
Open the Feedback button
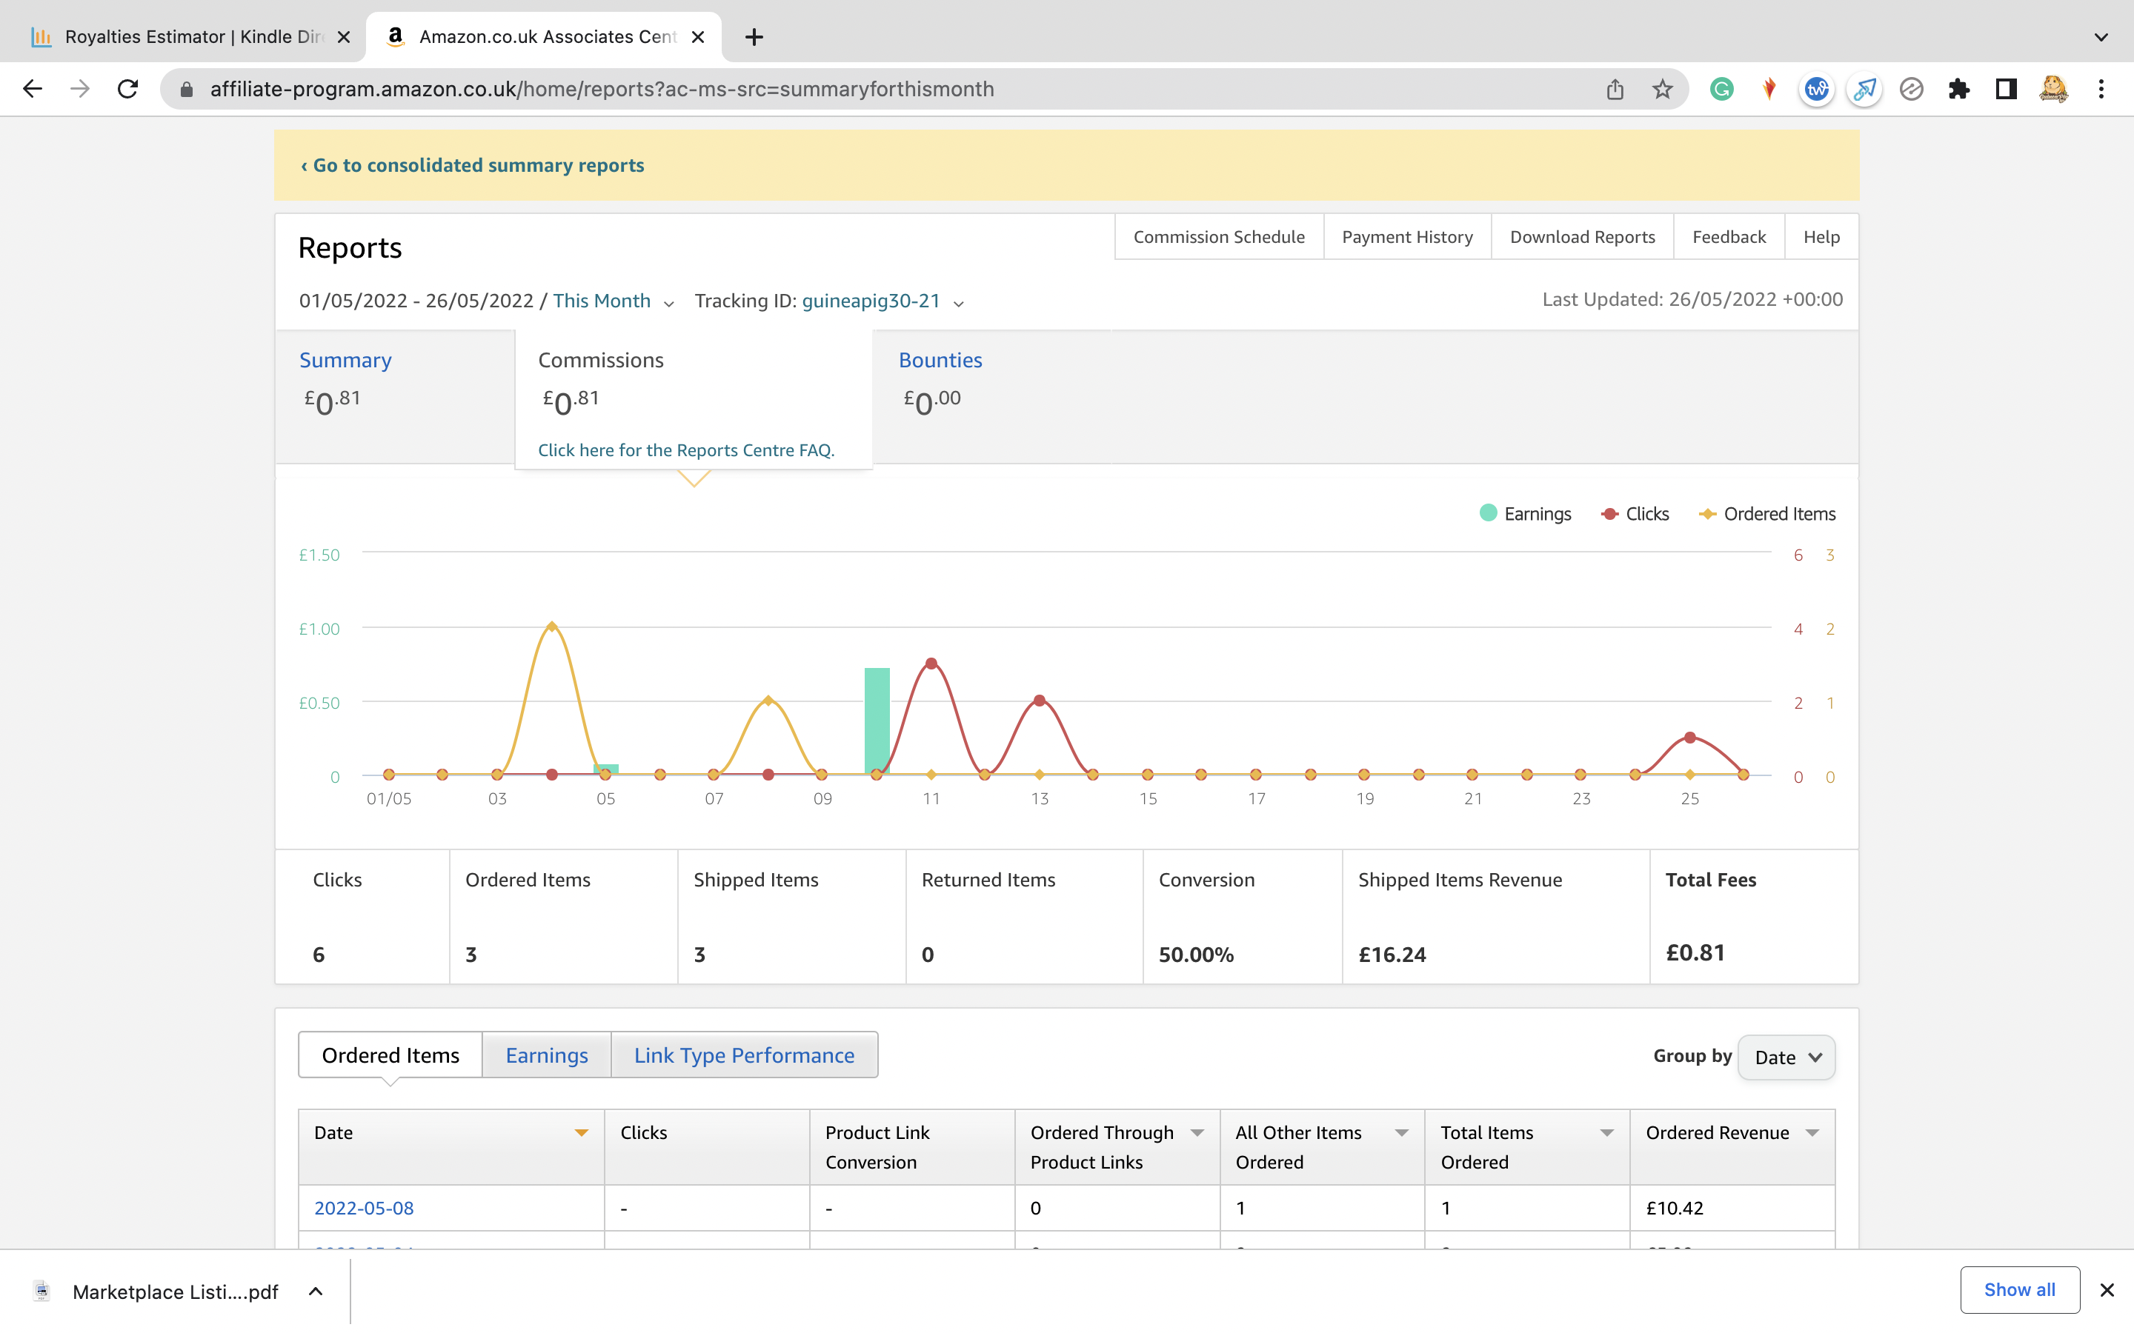(1729, 236)
